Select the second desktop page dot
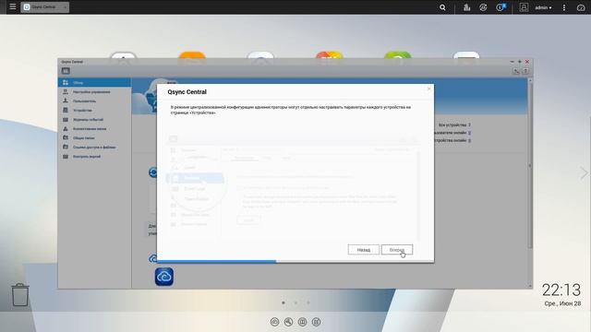Viewport: 591px width, 332px height. (295, 302)
